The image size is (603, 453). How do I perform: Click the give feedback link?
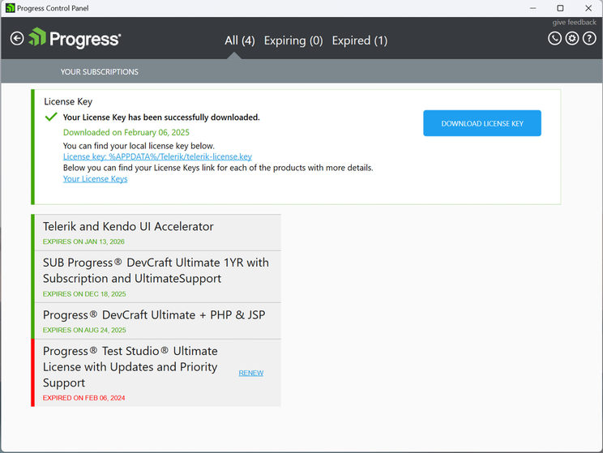pos(574,23)
